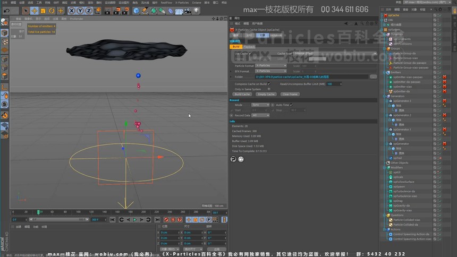Open the Cache Type dropdown
Screen dimensions: 457x257
pos(335,53)
